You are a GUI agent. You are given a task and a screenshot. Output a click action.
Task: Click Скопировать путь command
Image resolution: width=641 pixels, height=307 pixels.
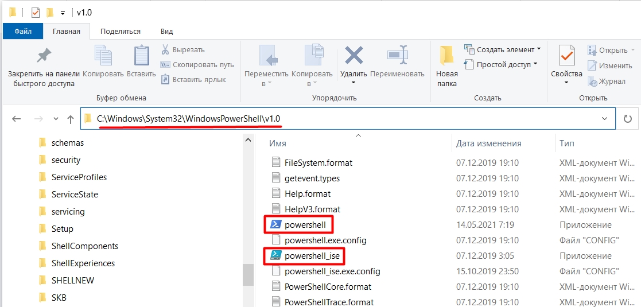pos(197,65)
